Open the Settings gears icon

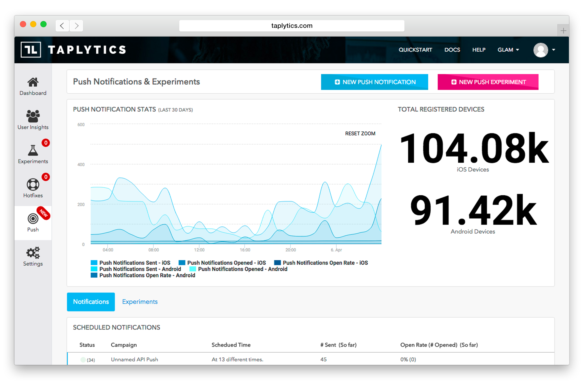point(33,253)
